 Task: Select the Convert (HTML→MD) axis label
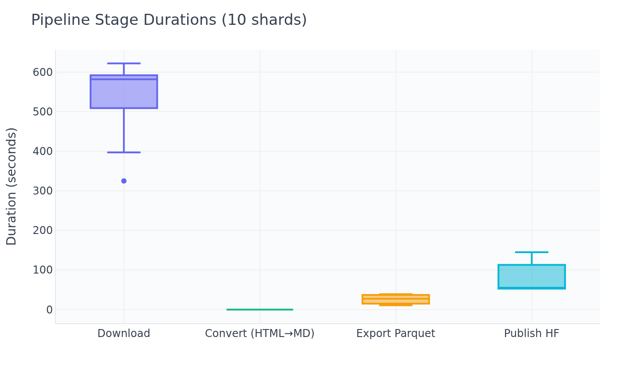click(260, 333)
